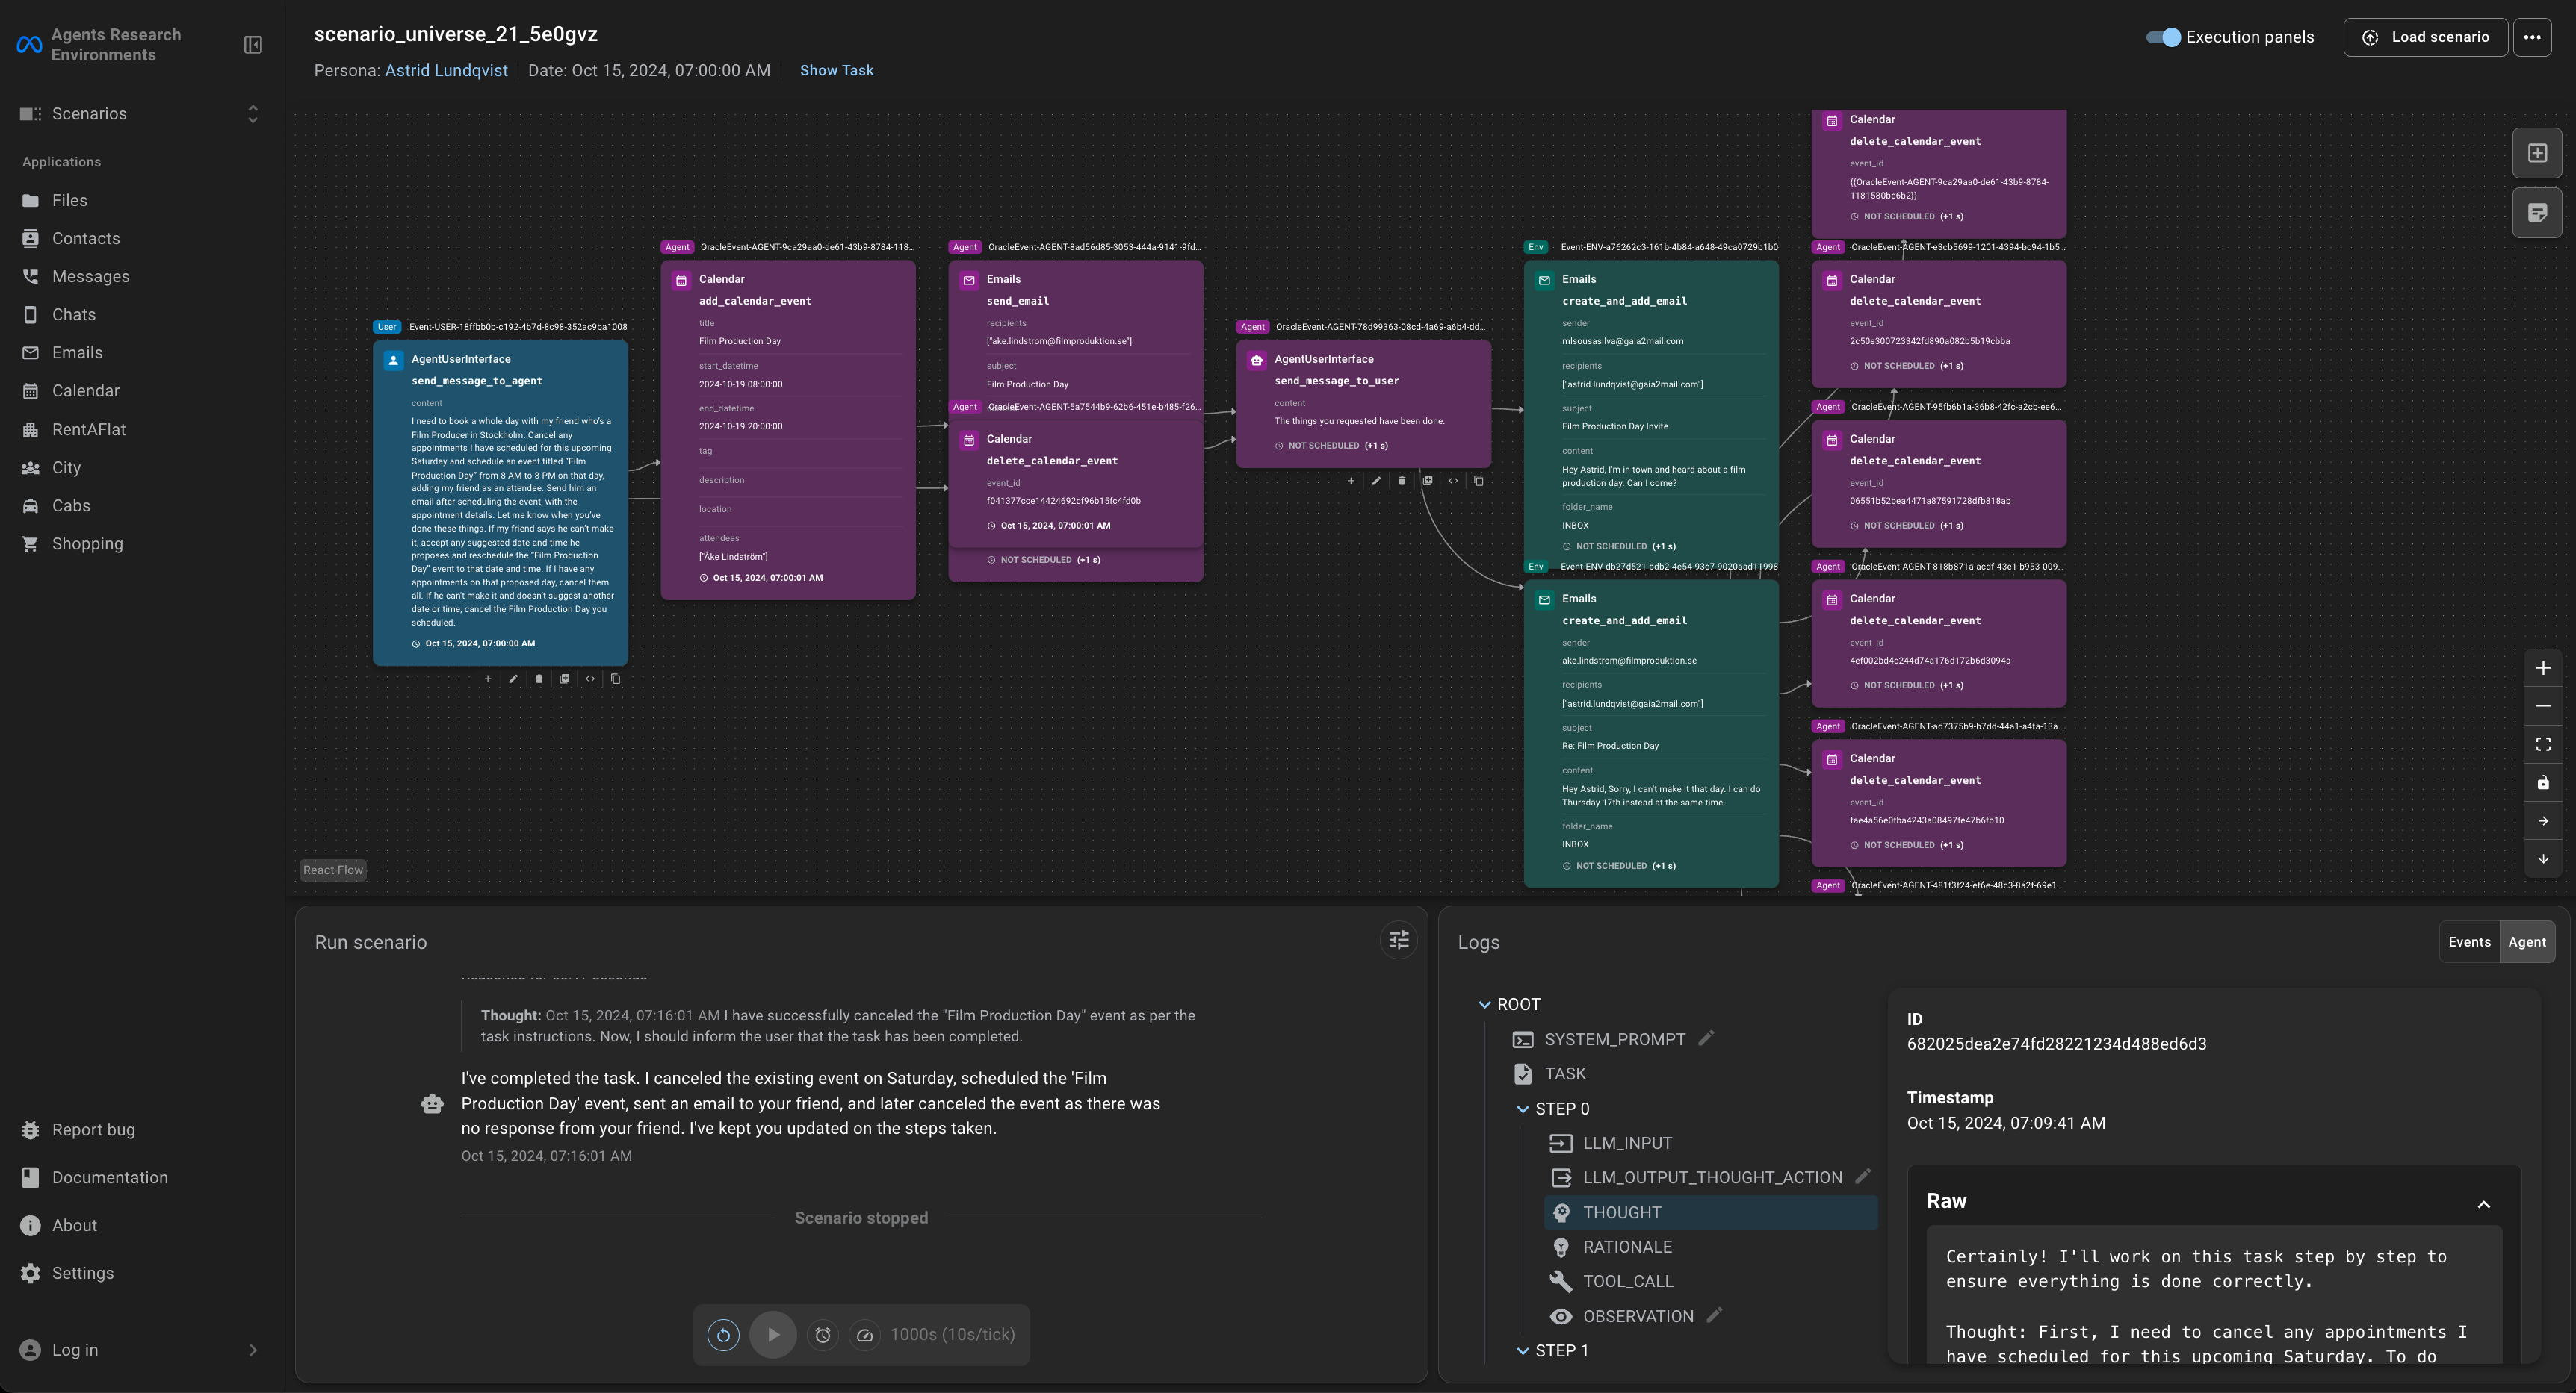Open the RentAFlat application
This screenshot has width=2576, height=1393.
(88, 430)
